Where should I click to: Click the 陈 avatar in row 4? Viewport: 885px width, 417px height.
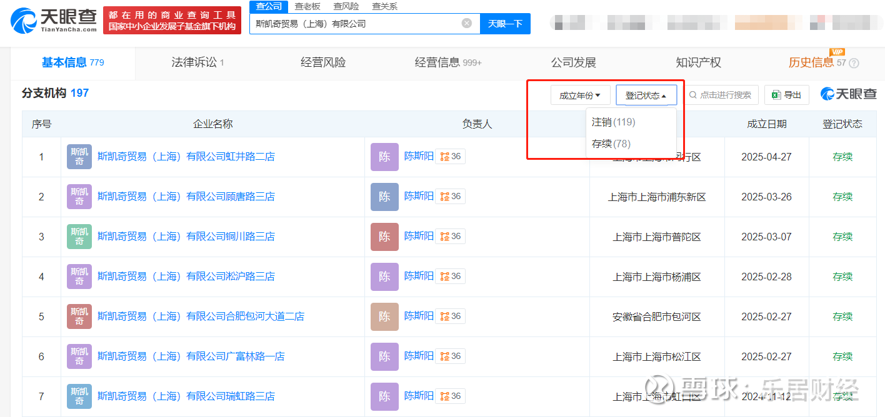pos(384,277)
